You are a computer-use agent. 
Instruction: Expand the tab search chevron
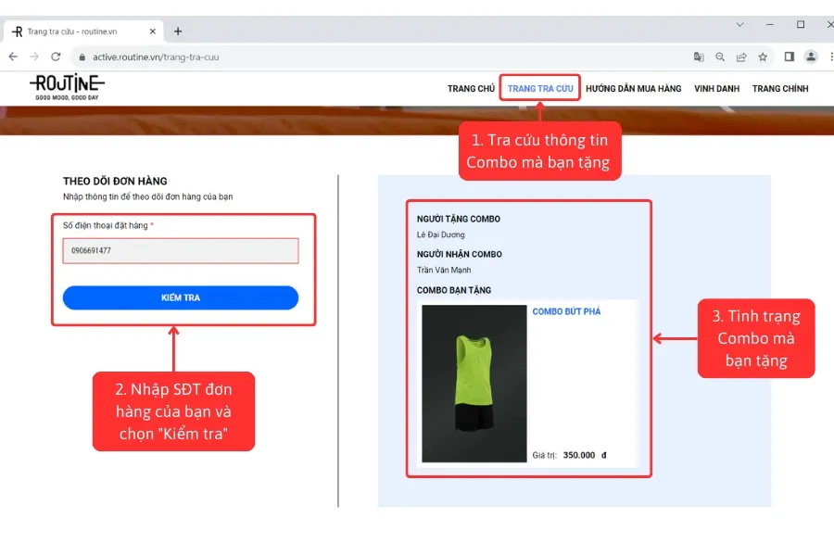[x=739, y=24]
